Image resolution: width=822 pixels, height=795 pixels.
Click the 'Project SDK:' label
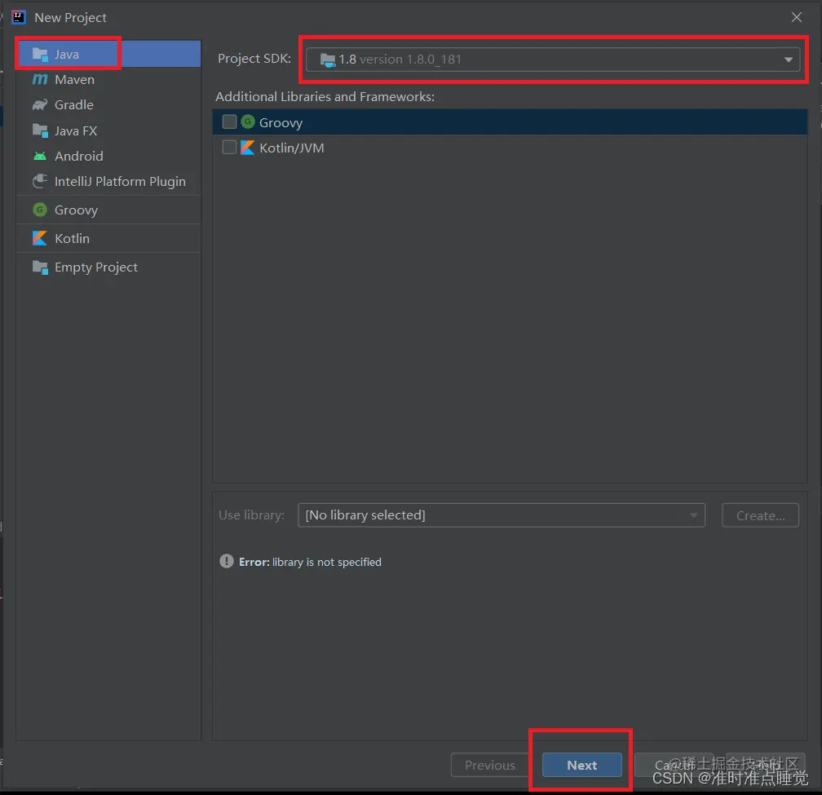254,58
